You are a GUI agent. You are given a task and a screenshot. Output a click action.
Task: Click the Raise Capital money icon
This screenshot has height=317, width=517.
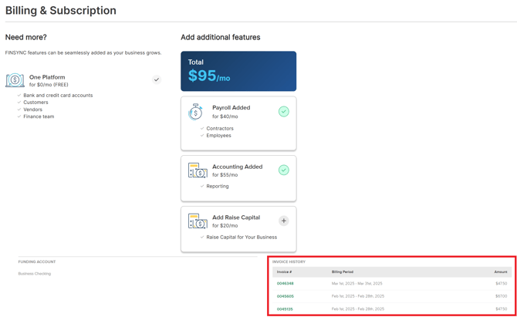(198, 221)
